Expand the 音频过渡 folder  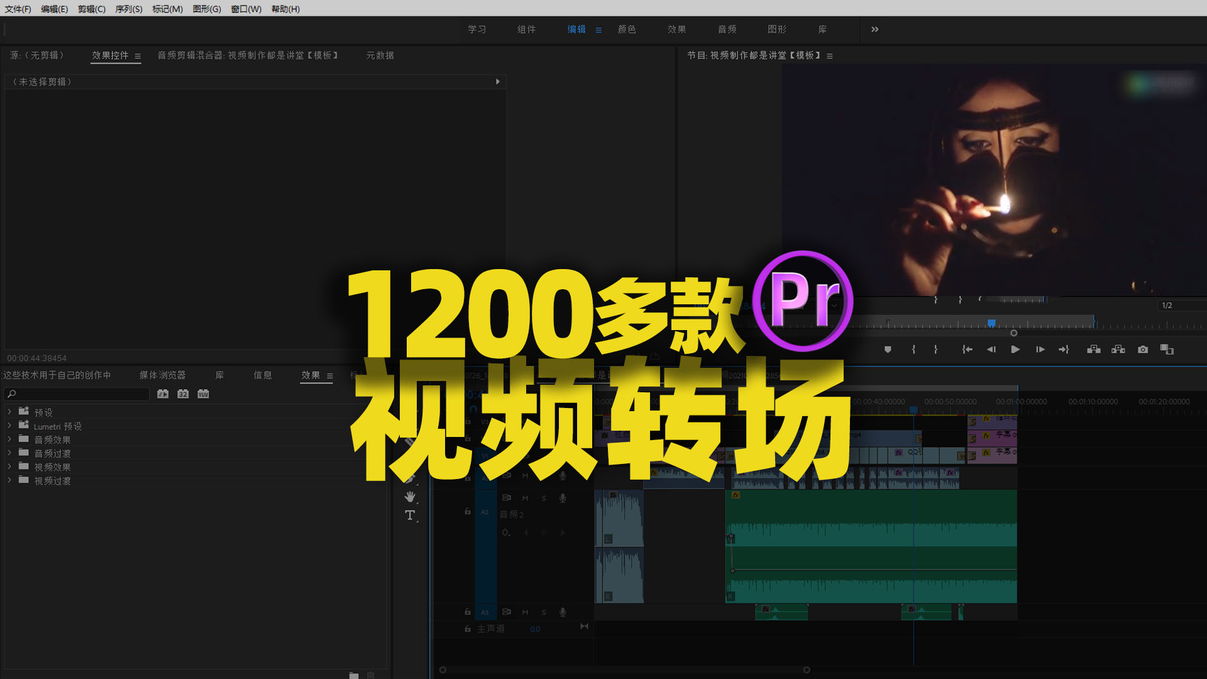9,453
